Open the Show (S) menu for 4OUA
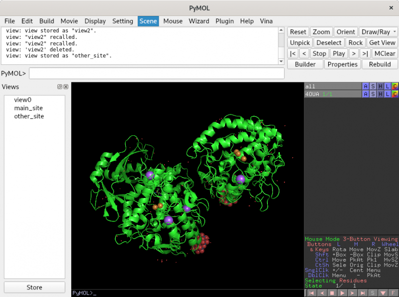Viewport: 399px width, 297px height. [373, 94]
